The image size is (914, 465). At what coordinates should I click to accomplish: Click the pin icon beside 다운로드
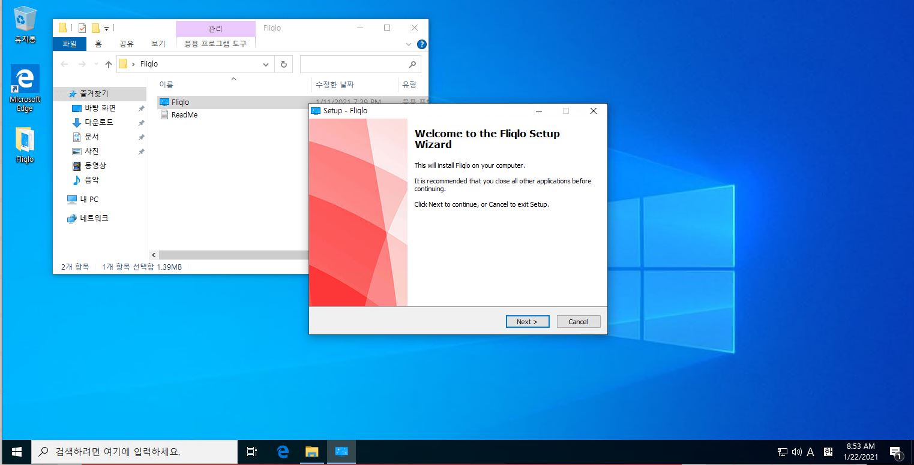tap(141, 123)
